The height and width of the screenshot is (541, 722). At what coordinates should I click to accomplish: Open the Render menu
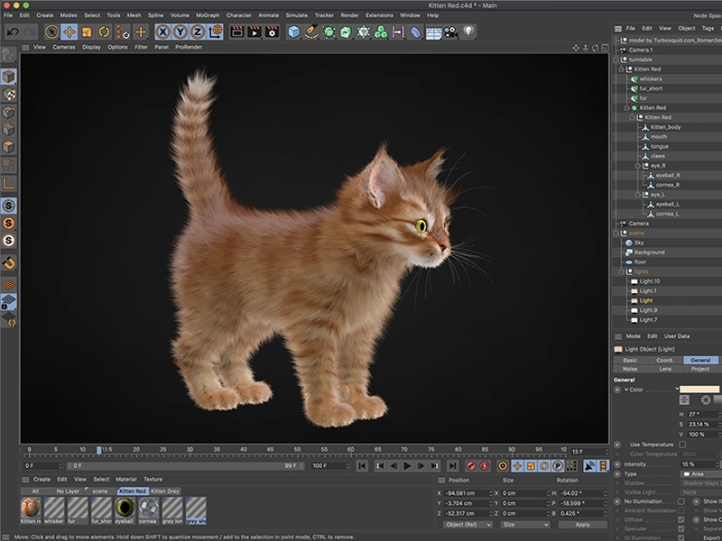tap(349, 15)
